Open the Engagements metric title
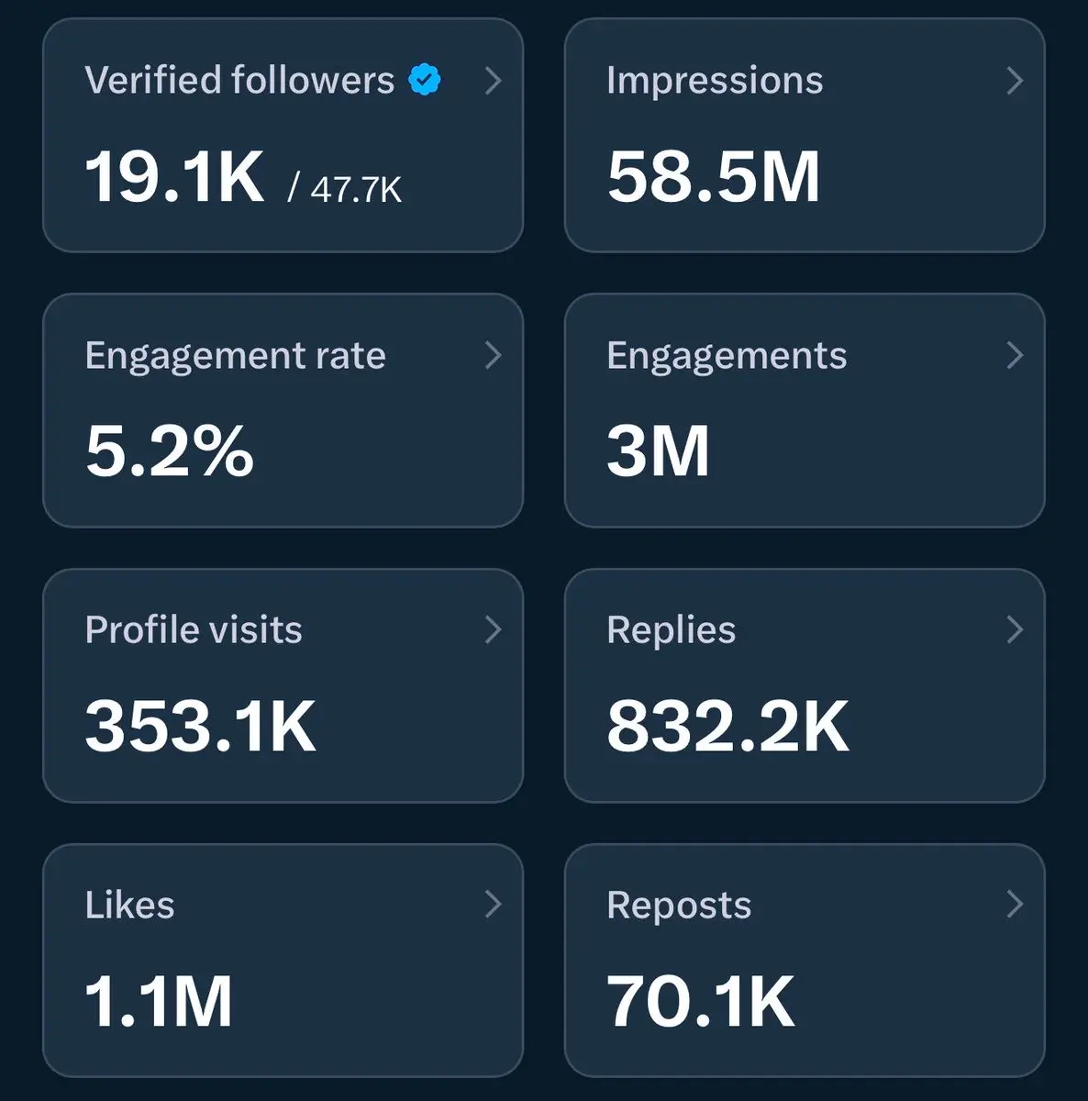This screenshot has height=1101, width=1088. [x=727, y=356]
